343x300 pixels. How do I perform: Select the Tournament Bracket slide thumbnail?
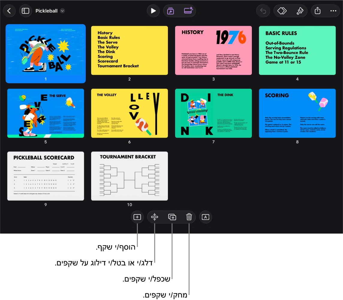pyautogui.click(x=130, y=176)
